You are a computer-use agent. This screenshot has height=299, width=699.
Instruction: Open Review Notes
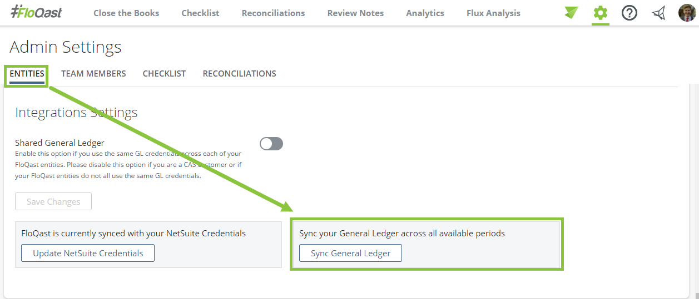point(355,13)
